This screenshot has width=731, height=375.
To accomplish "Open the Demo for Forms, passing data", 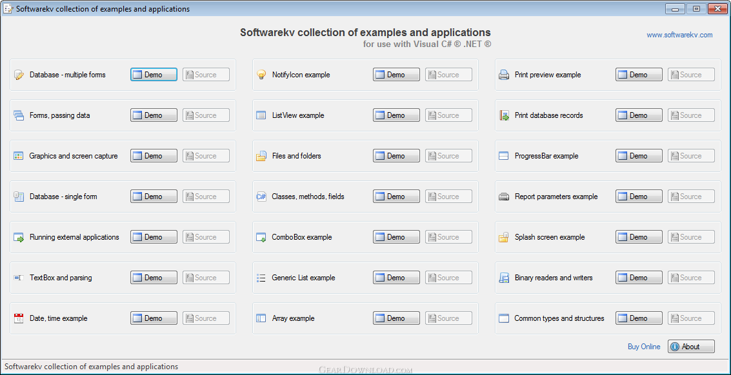I will click(154, 115).
